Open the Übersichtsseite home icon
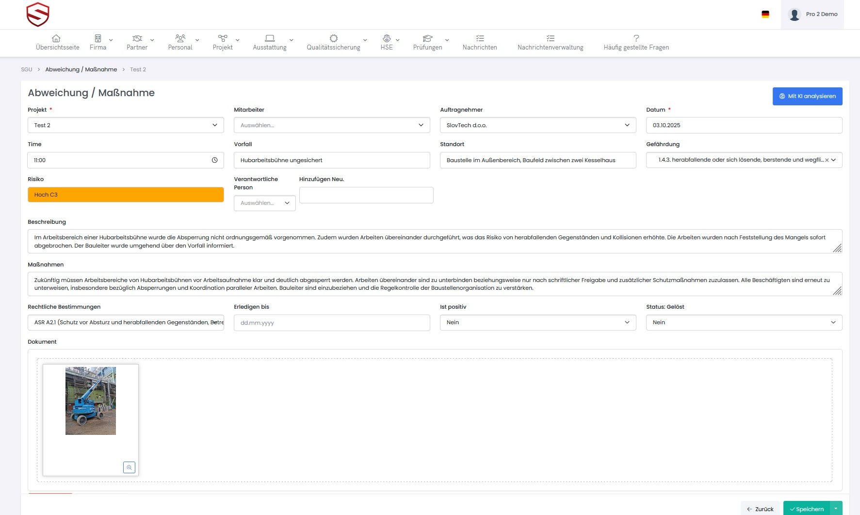Viewport: 860px width, 515px height. pos(56,38)
